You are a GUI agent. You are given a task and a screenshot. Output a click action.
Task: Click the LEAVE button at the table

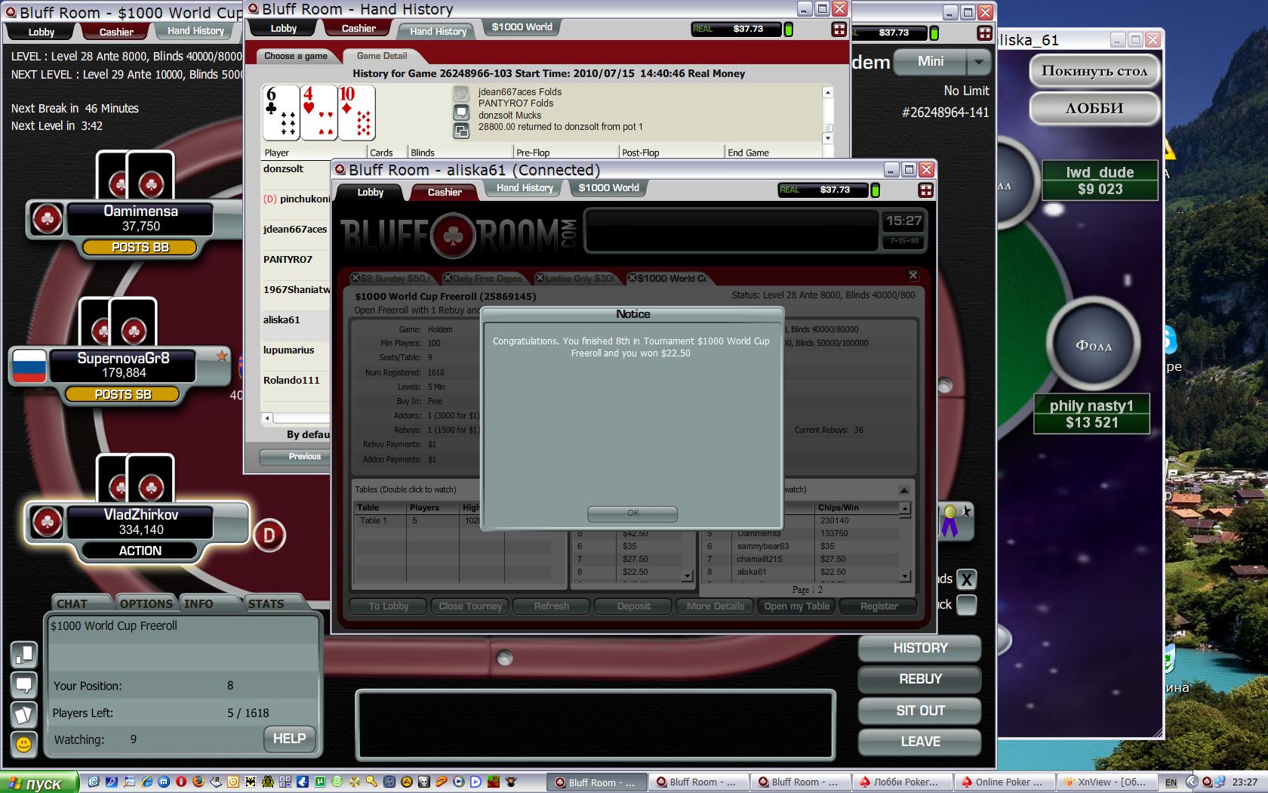[x=920, y=742]
